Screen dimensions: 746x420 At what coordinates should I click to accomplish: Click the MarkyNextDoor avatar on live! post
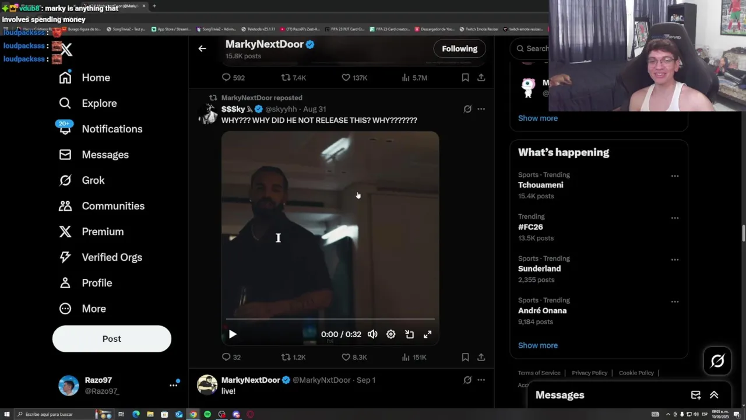(207, 385)
